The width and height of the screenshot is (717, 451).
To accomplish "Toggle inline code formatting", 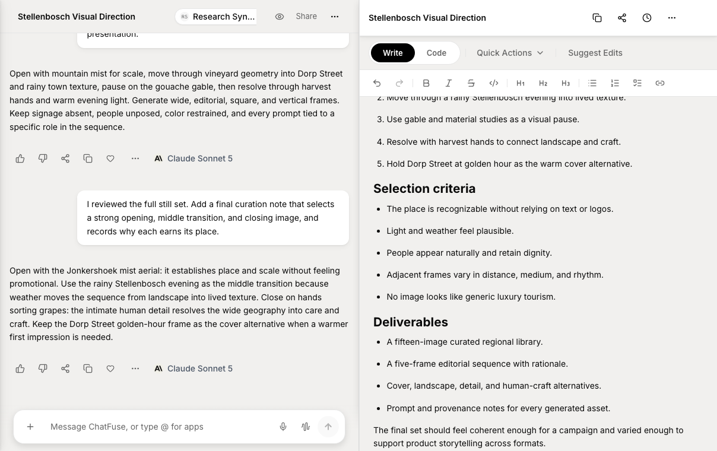I will [x=494, y=83].
